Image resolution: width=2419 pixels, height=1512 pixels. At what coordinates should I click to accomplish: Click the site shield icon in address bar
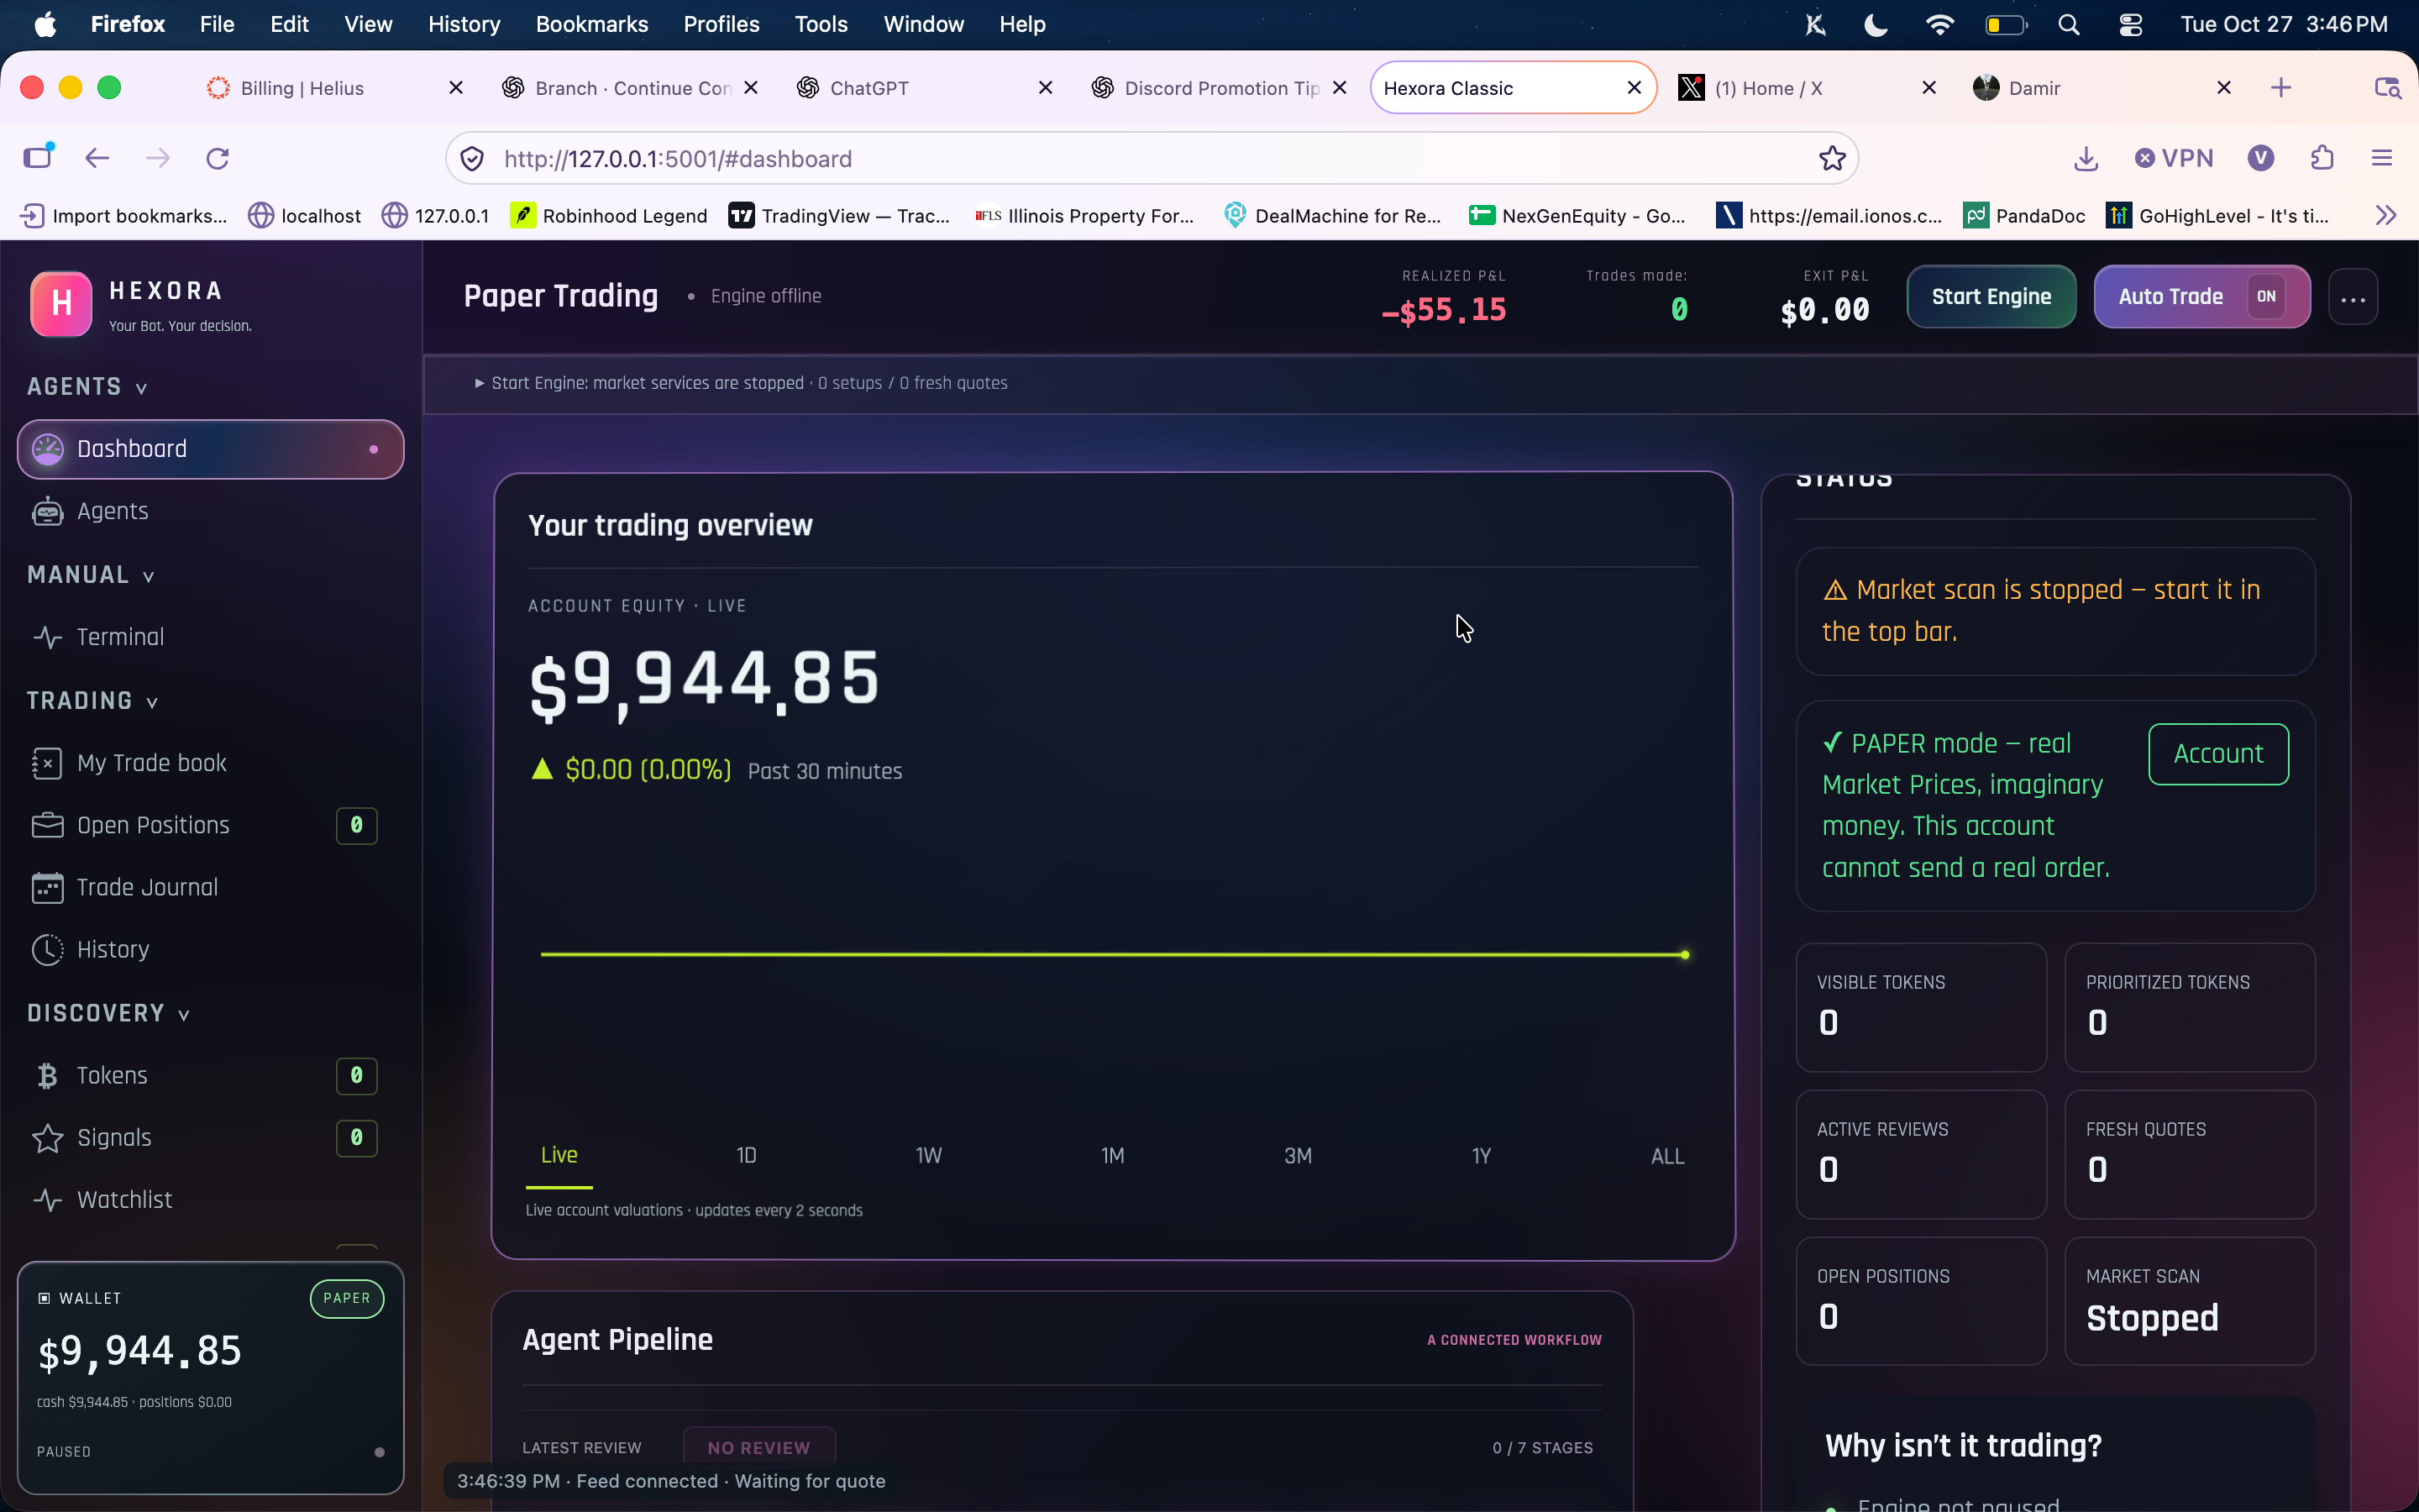(472, 158)
